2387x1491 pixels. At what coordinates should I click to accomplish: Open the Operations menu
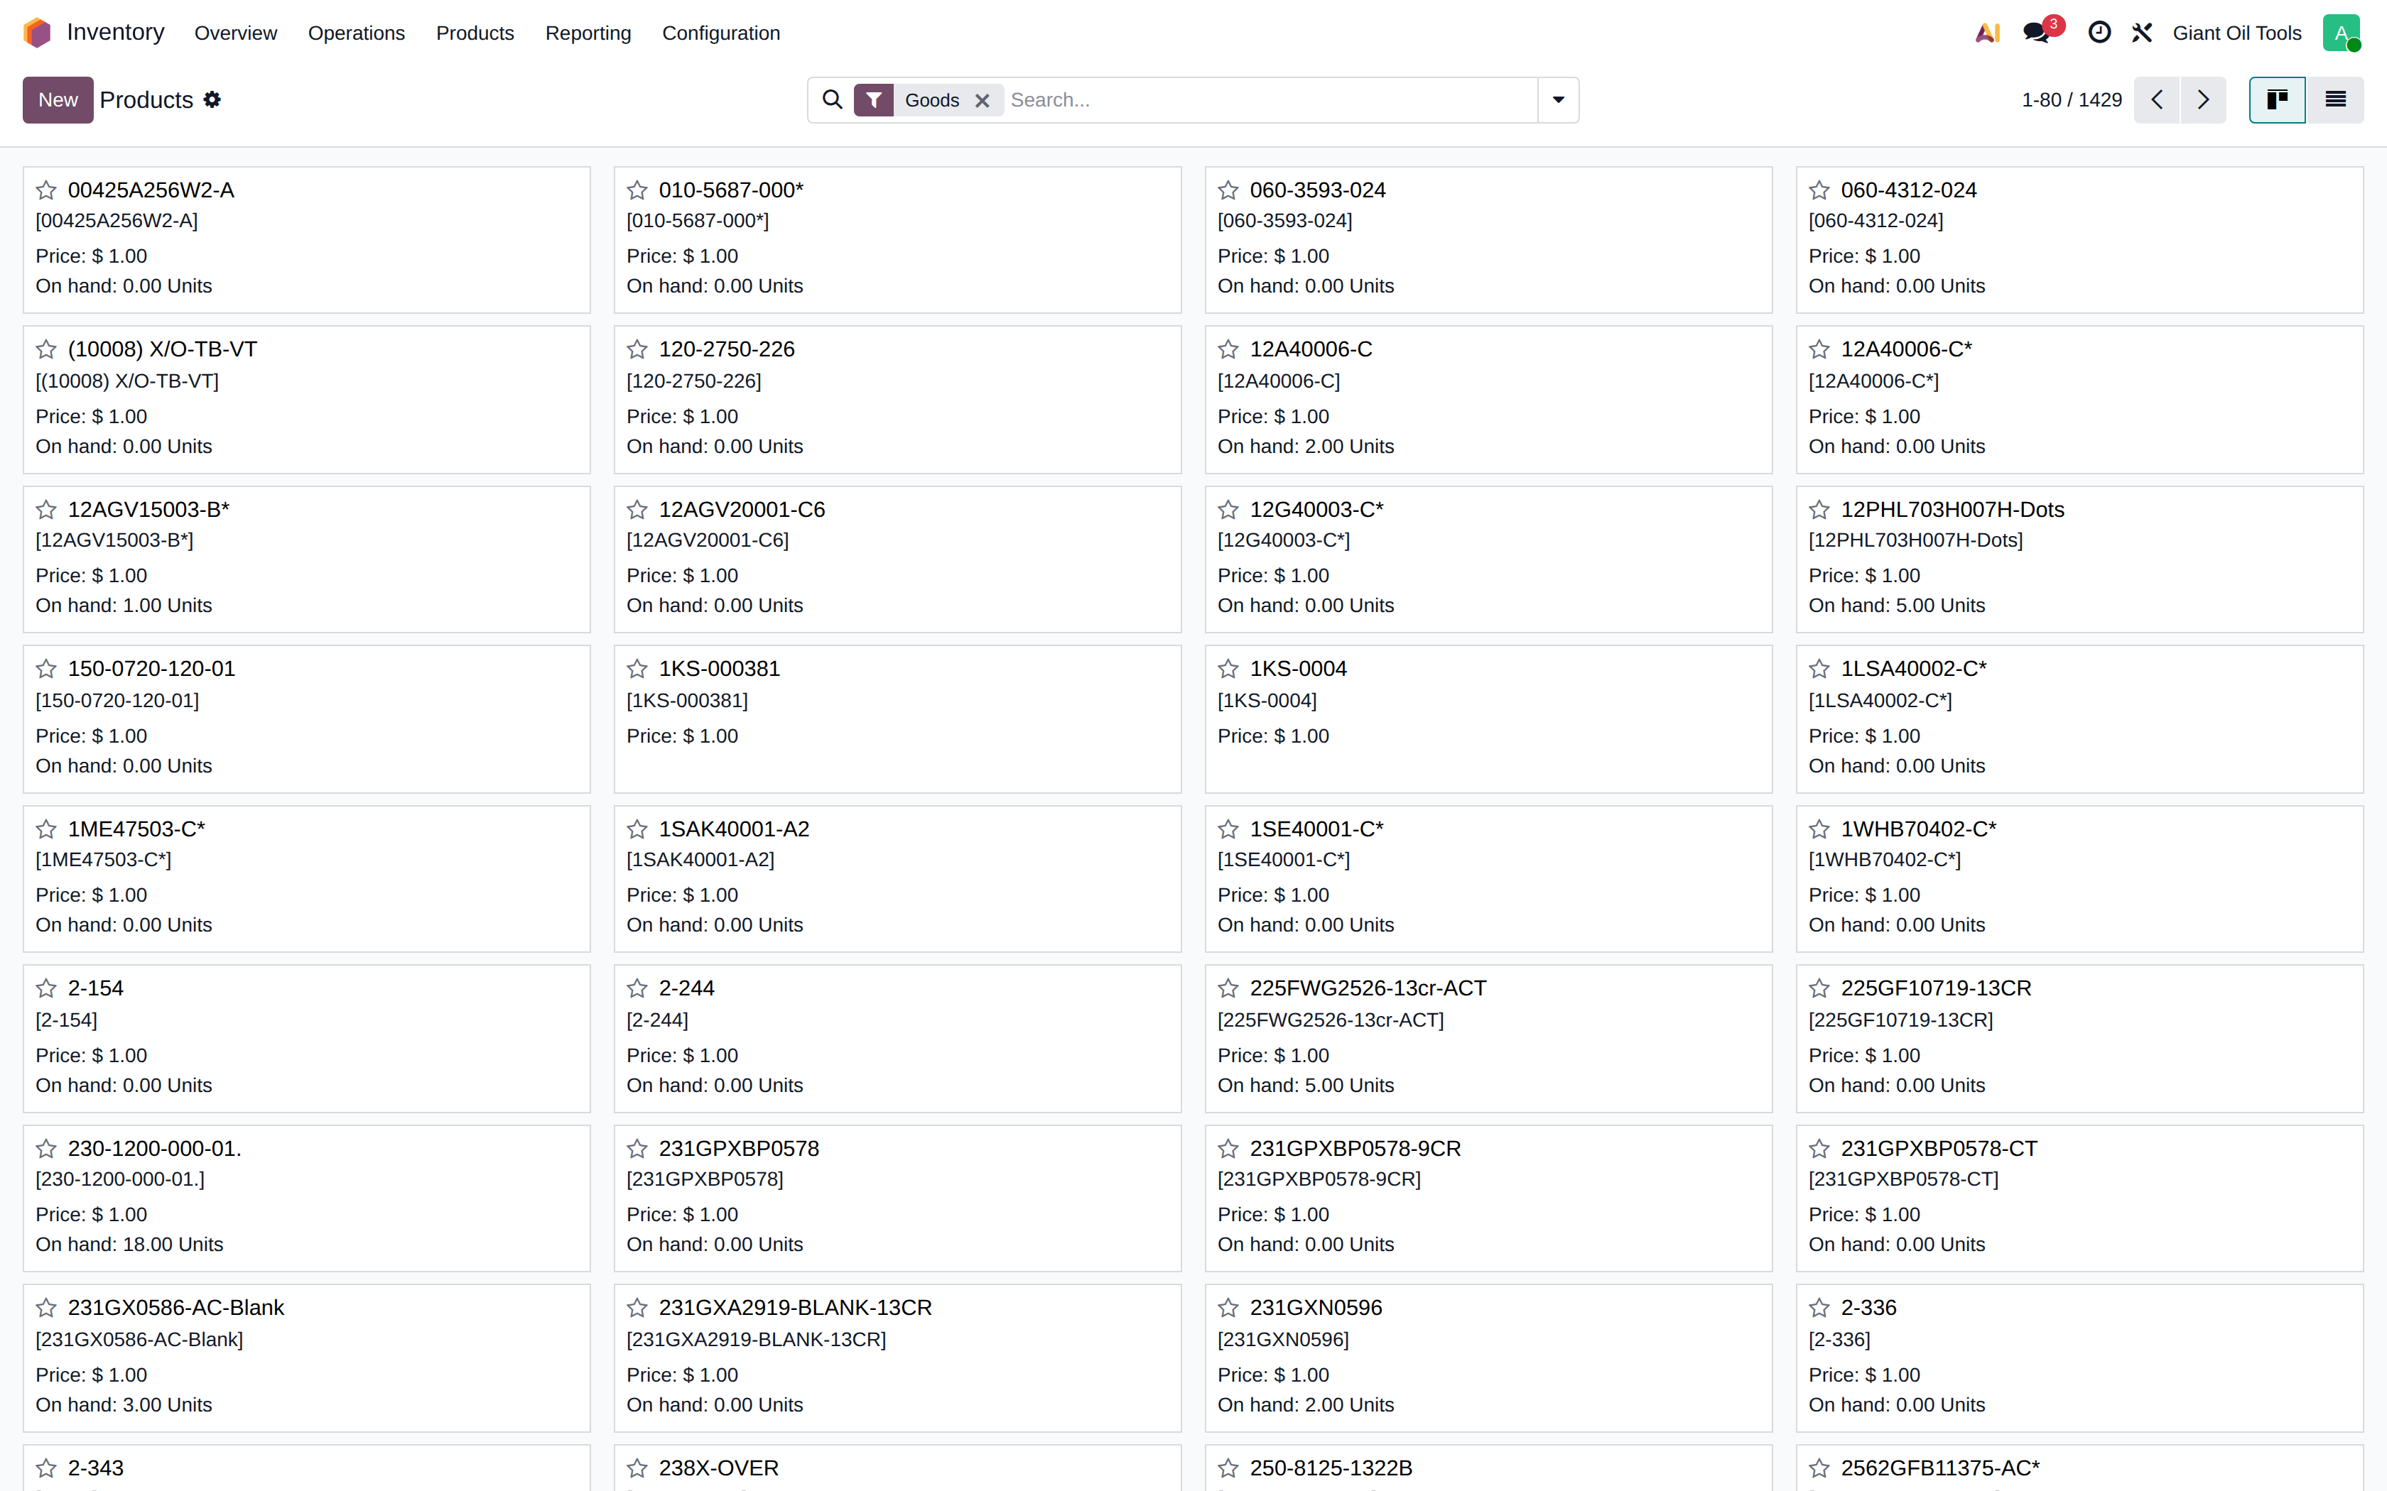tap(356, 33)
